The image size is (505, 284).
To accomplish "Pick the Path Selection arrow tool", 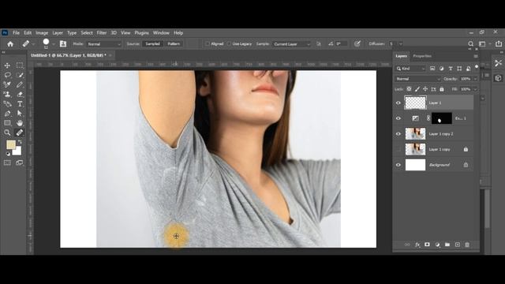I will tap(20, 114).
